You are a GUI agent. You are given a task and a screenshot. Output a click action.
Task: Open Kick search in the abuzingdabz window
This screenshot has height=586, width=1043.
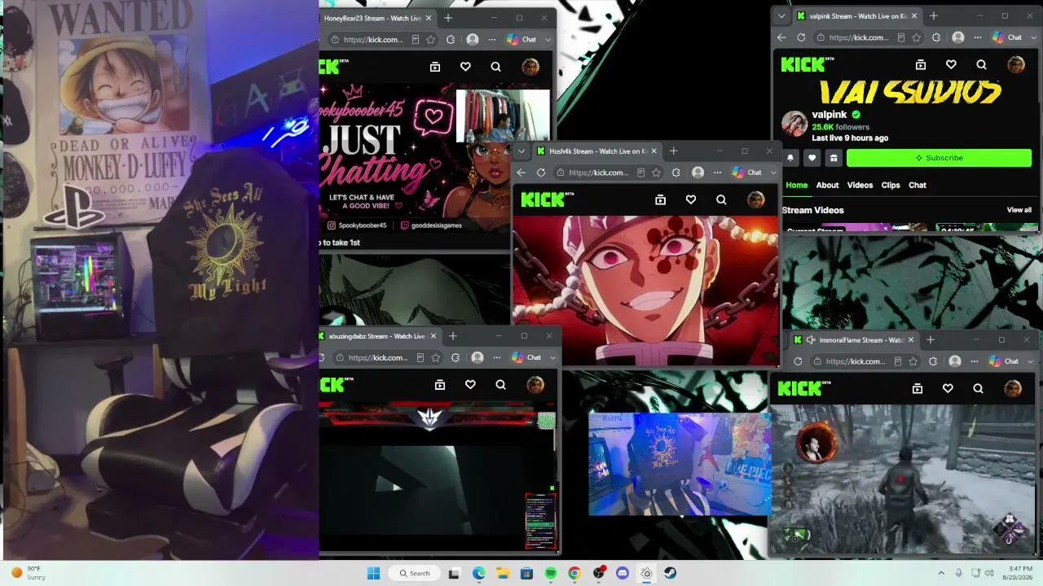tap(500, 385)
